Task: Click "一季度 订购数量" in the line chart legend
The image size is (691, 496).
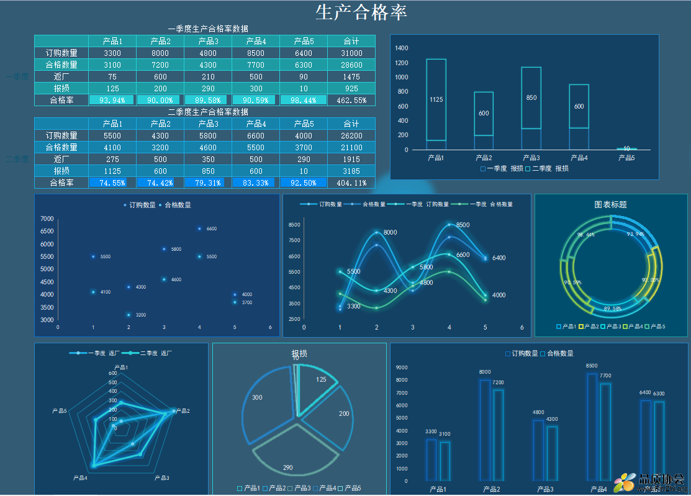Action: pos(418,204)
